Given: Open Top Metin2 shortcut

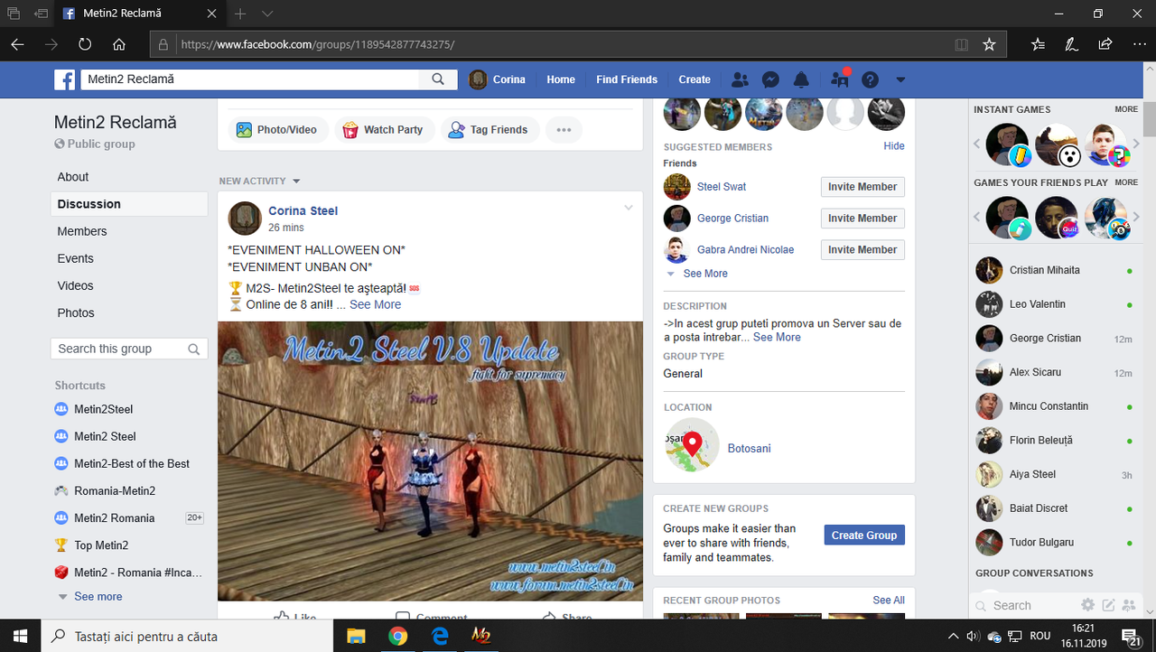Looking at the screenshot, I should tap(101, 545).
